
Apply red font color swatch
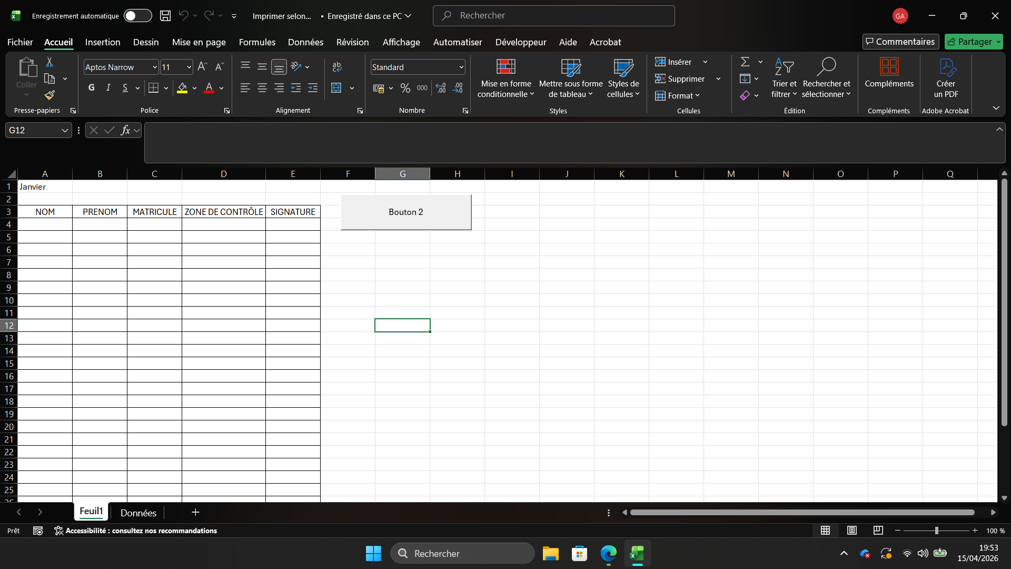coord(209,88)
